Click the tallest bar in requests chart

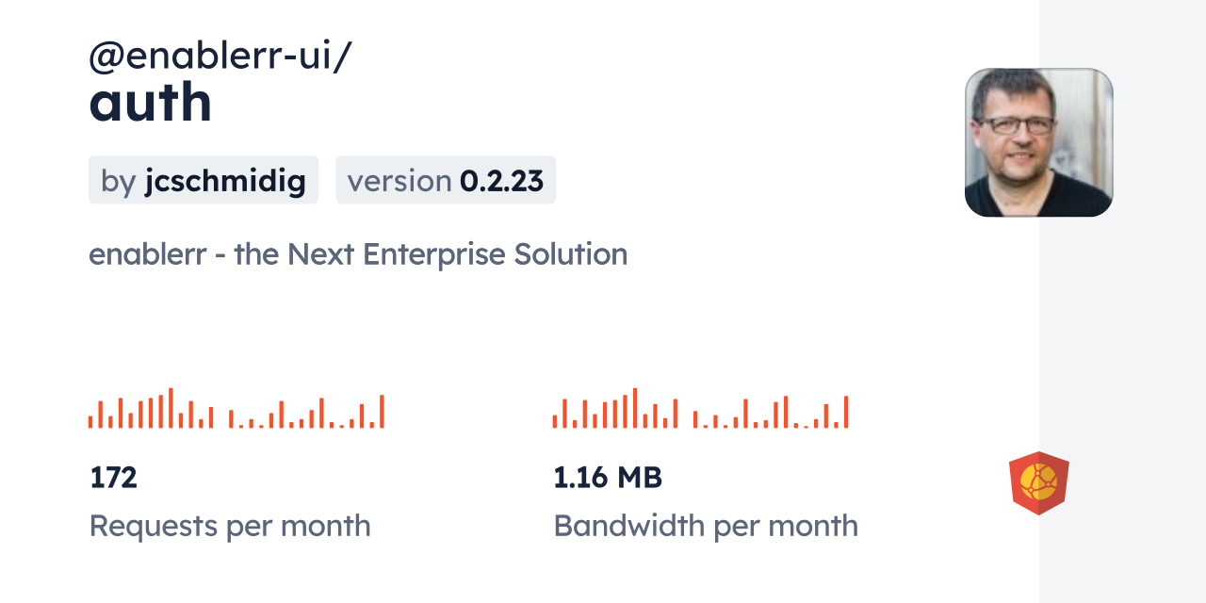[171, 408]
